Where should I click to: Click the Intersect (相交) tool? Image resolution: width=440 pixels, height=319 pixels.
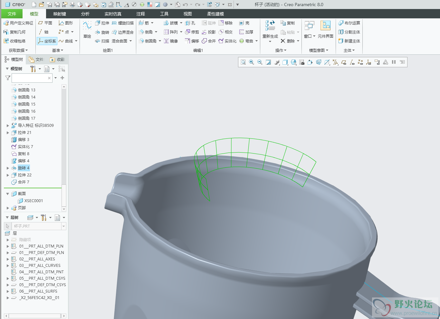point(225,32)
